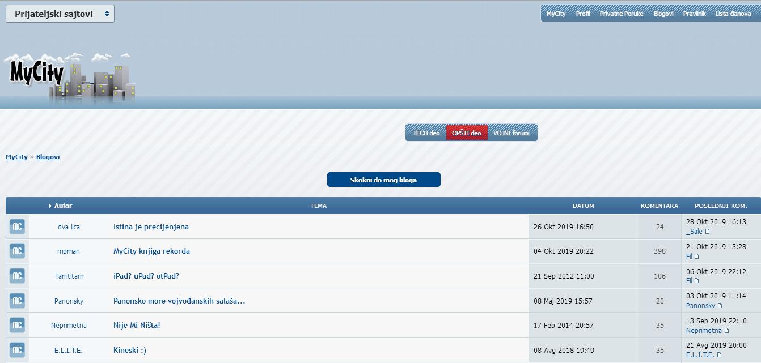
Task: Click Fil under 06 Okt 2019 22:12
Action: tap(689, 280)
